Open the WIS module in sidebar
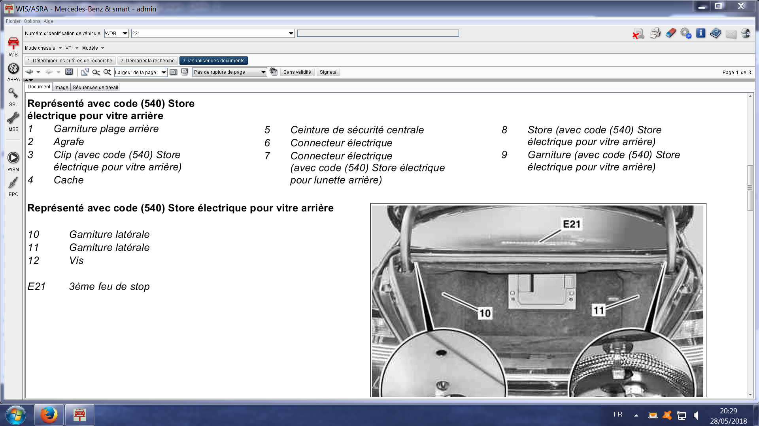Viewport: 759px width, 426px height. pyautogui.click(x=13, y=47)
